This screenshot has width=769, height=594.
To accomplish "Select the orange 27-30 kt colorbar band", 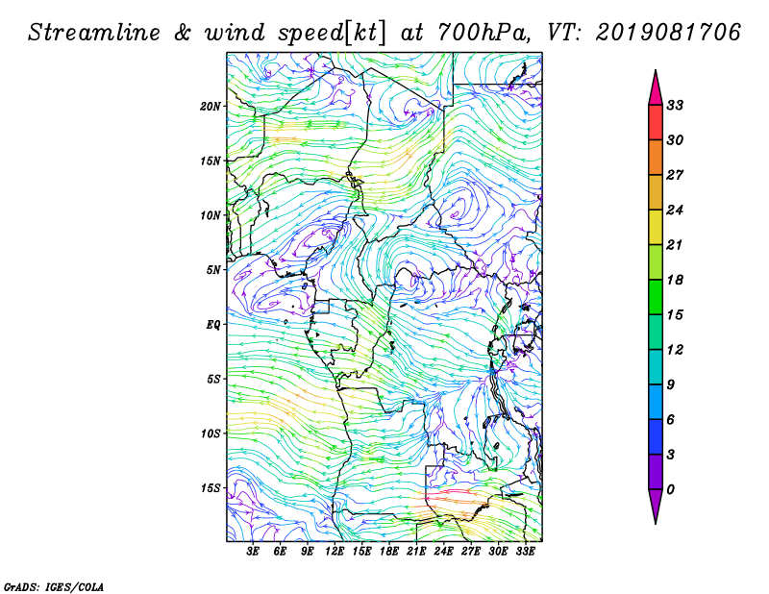I will [656, 158].
